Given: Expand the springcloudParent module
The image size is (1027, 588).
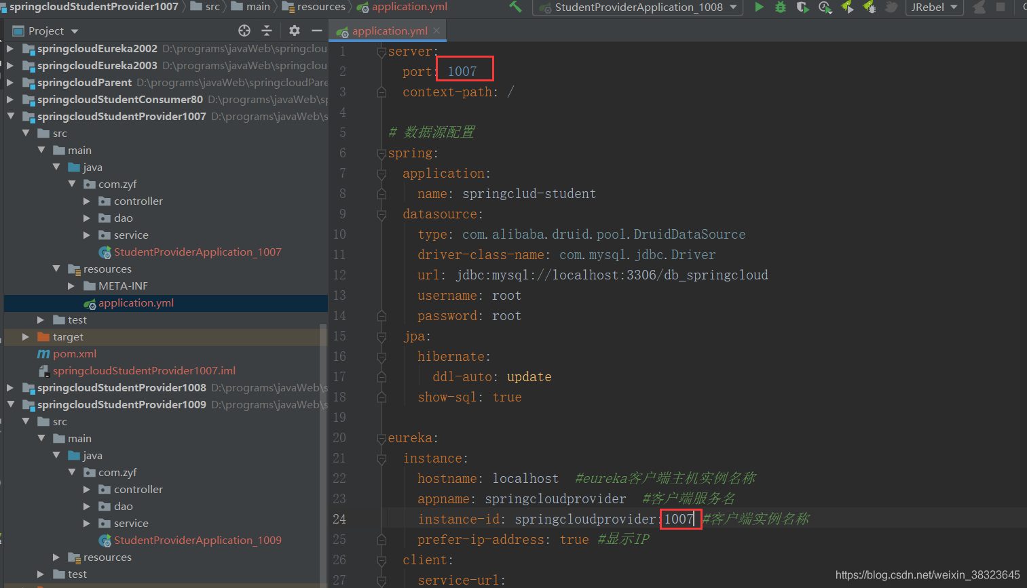Looking at the screenshot, I should 10,82.
